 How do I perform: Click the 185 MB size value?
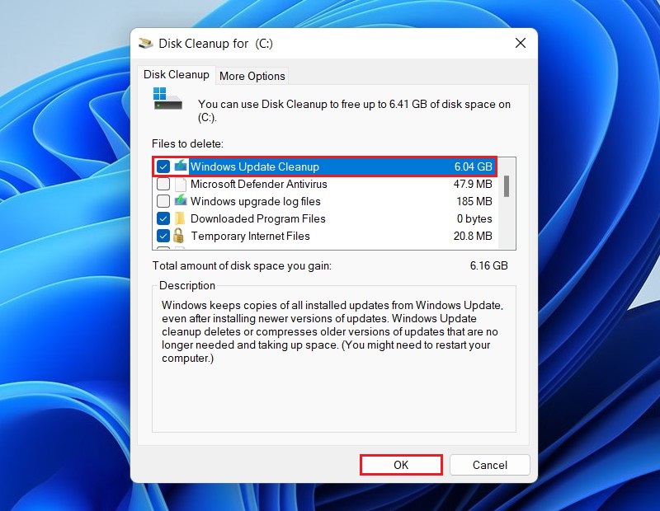(474, 201)
